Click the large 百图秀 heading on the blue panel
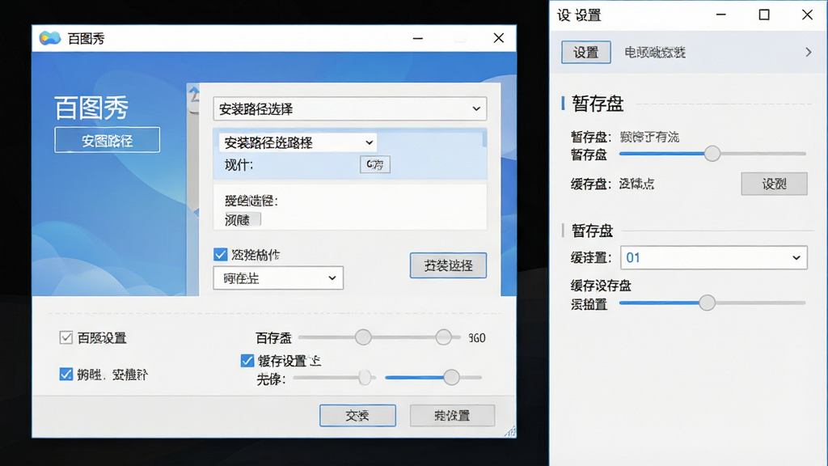 pos(91,108)
